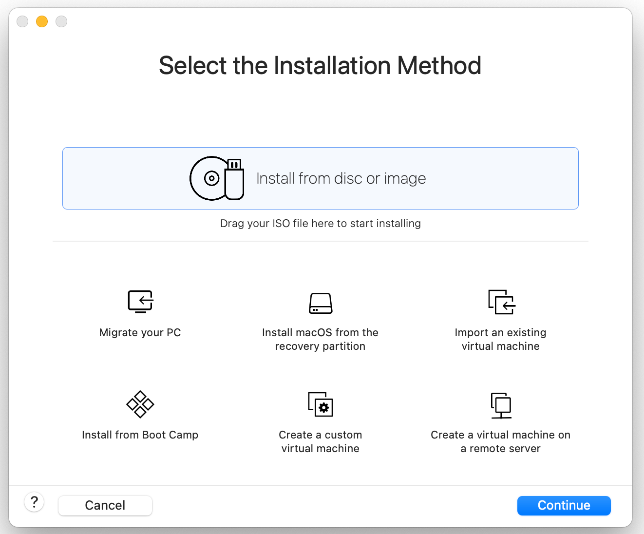Click the "Drag your ISO file here" caption

point(321,224)
